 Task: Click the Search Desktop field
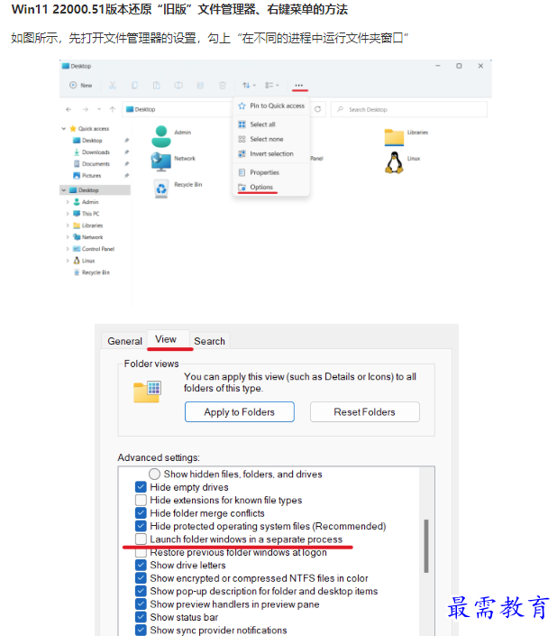pyautogui.click(x=409, y=109)
